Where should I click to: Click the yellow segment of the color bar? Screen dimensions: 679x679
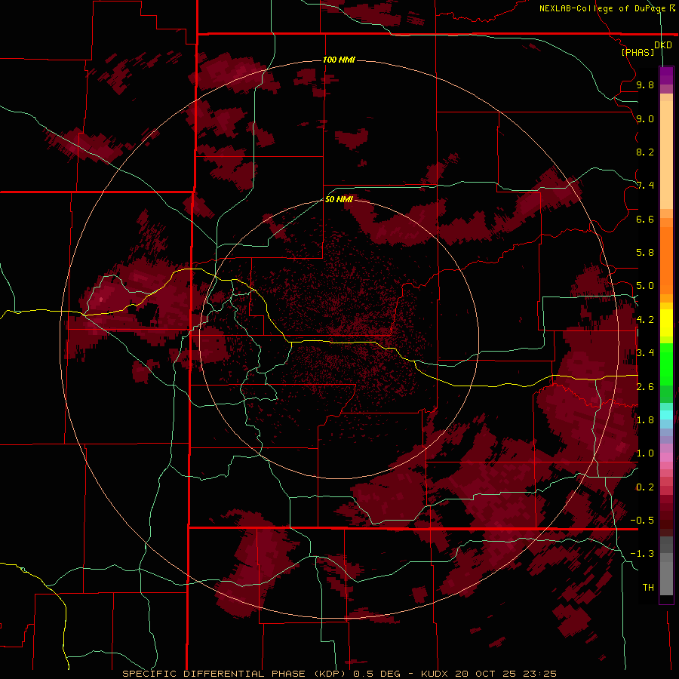[666, 323]
